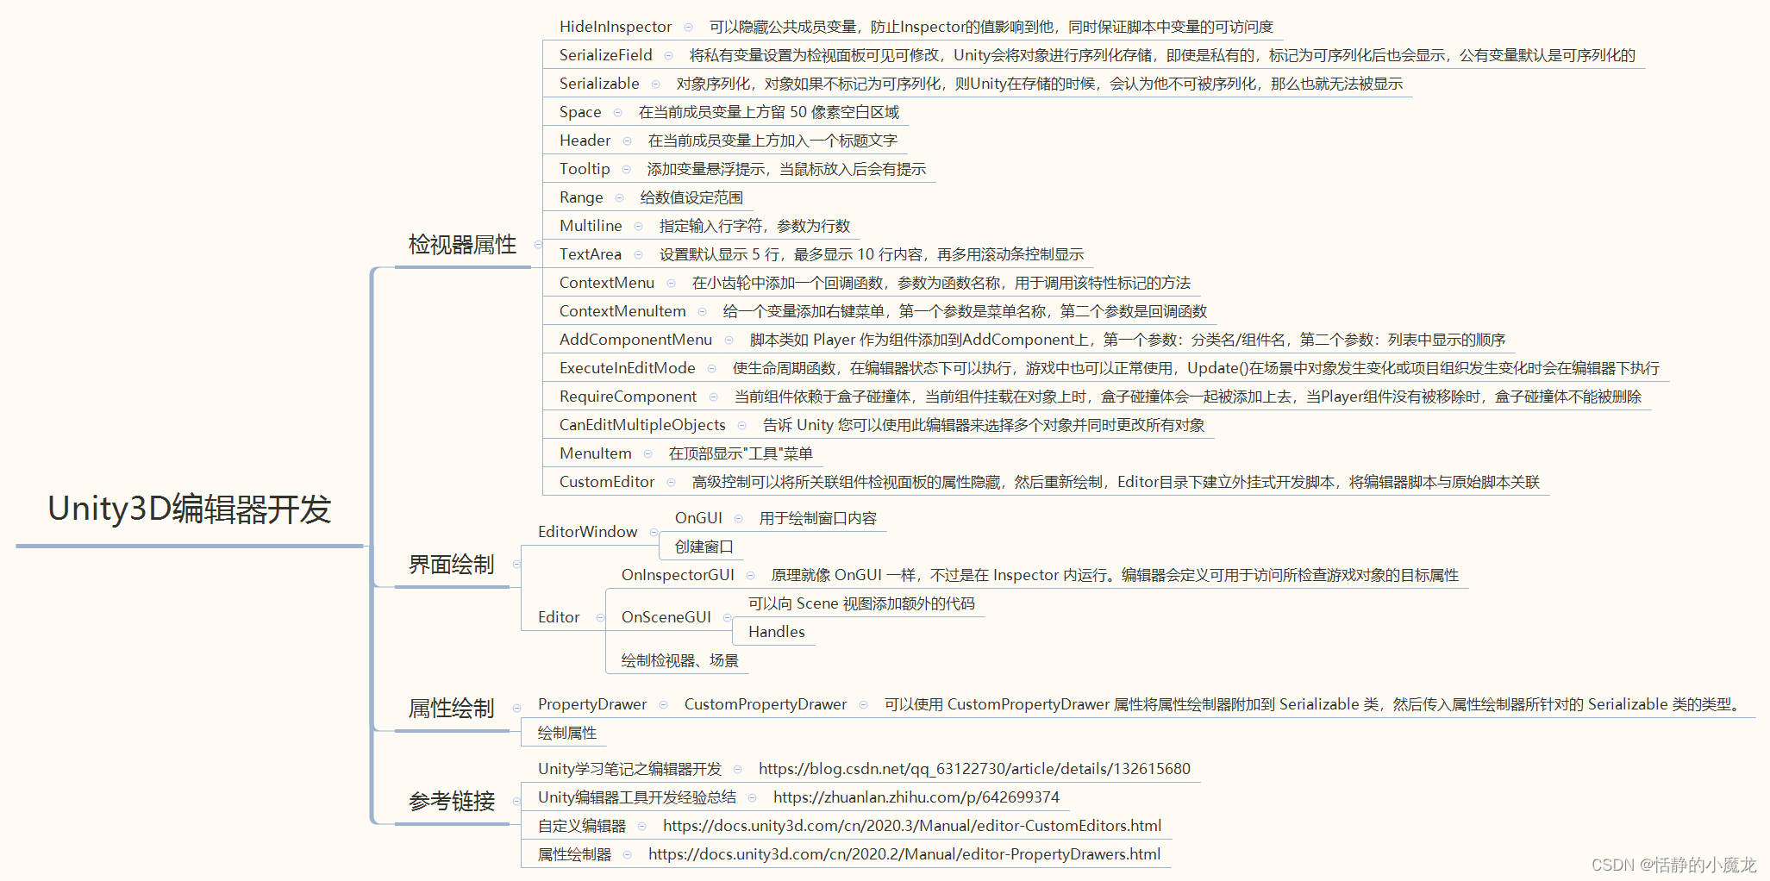Screen dimensions: 1770x881
Task: Select the 属性绘制器 node
Action: [x=574, y=854]
